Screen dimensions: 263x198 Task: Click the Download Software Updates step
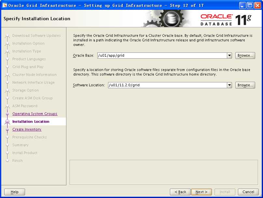[36, 35]
